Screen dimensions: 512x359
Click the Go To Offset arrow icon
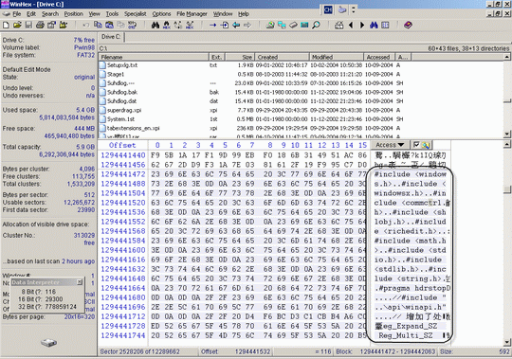click(213, 25)
